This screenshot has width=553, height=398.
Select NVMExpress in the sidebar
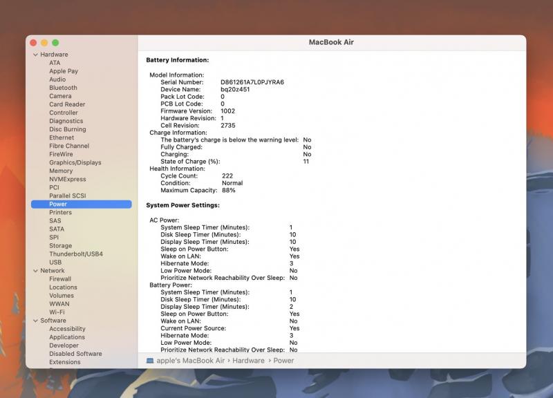(x=67, y=179)
